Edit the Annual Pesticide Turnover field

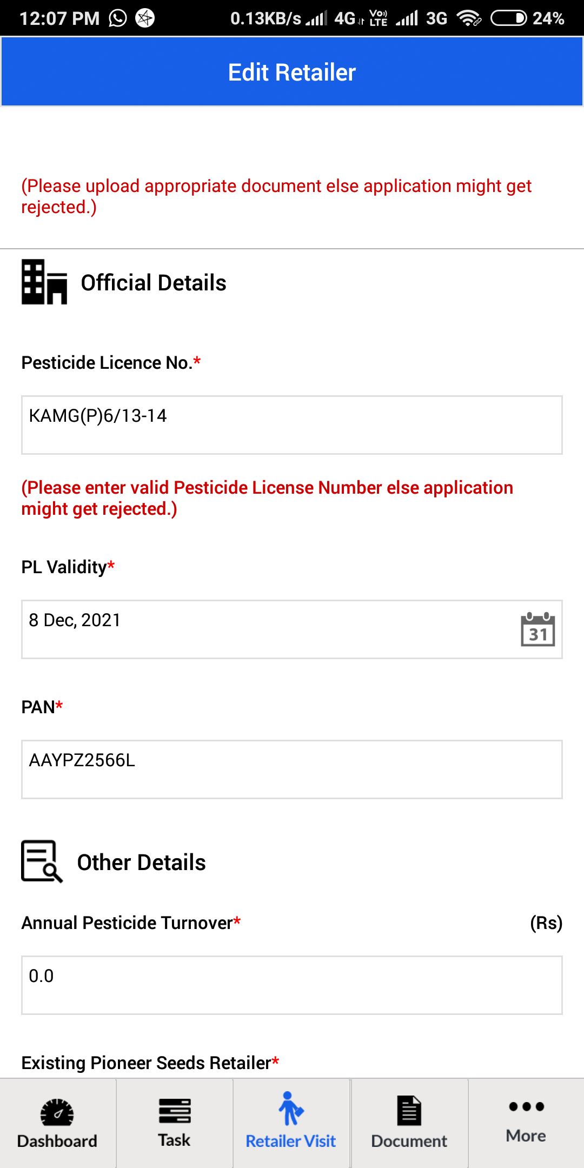(292, 985)
